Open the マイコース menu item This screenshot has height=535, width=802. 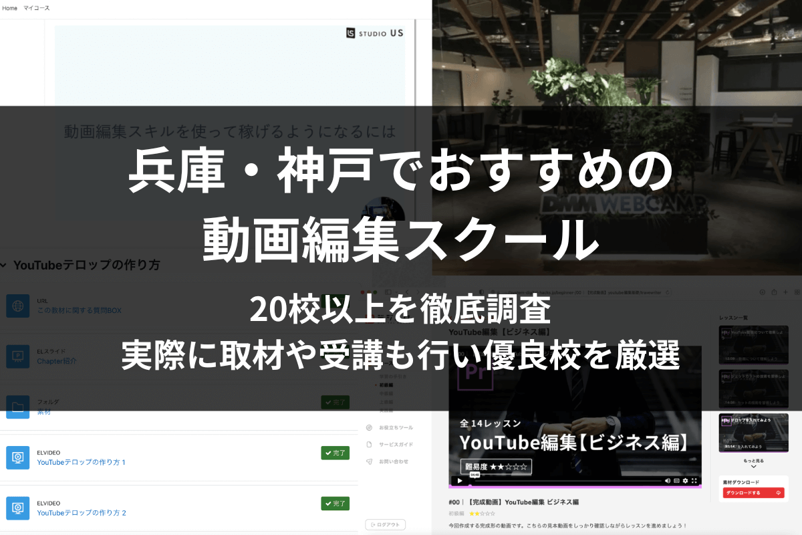37,8
